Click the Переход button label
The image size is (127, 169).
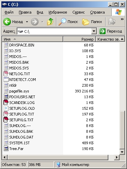114,31
